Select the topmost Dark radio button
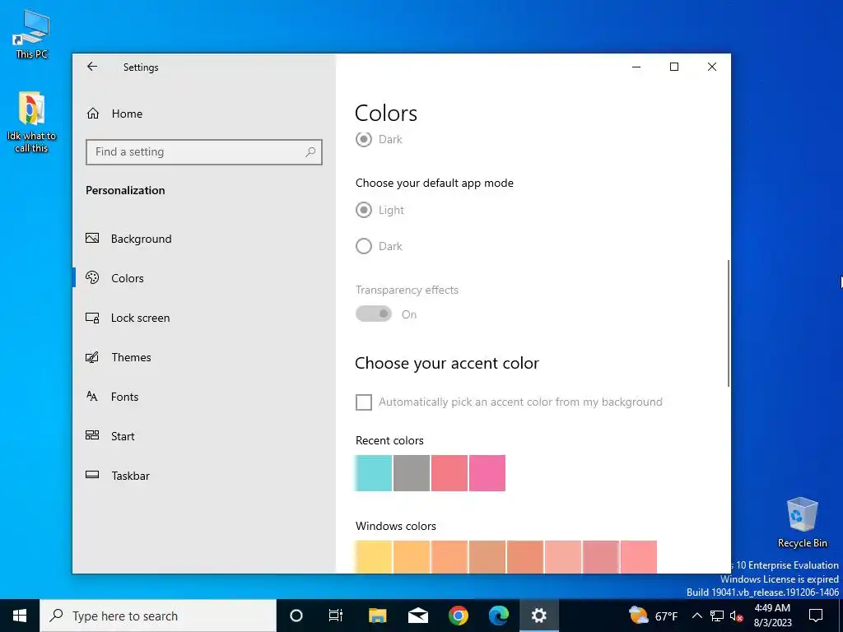 click(363, 139)
